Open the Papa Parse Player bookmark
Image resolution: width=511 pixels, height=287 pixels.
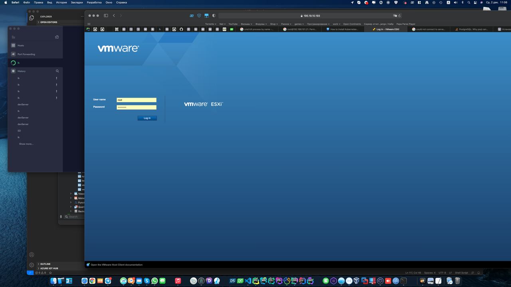[406, 24]
